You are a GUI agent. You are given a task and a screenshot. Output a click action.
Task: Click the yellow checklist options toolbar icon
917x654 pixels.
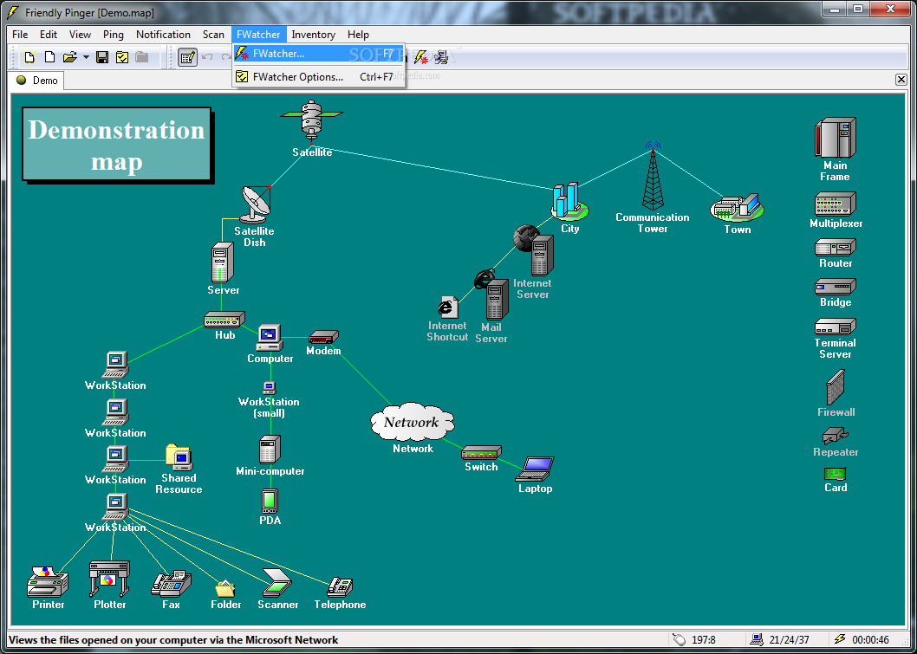(x=122, y=57)
